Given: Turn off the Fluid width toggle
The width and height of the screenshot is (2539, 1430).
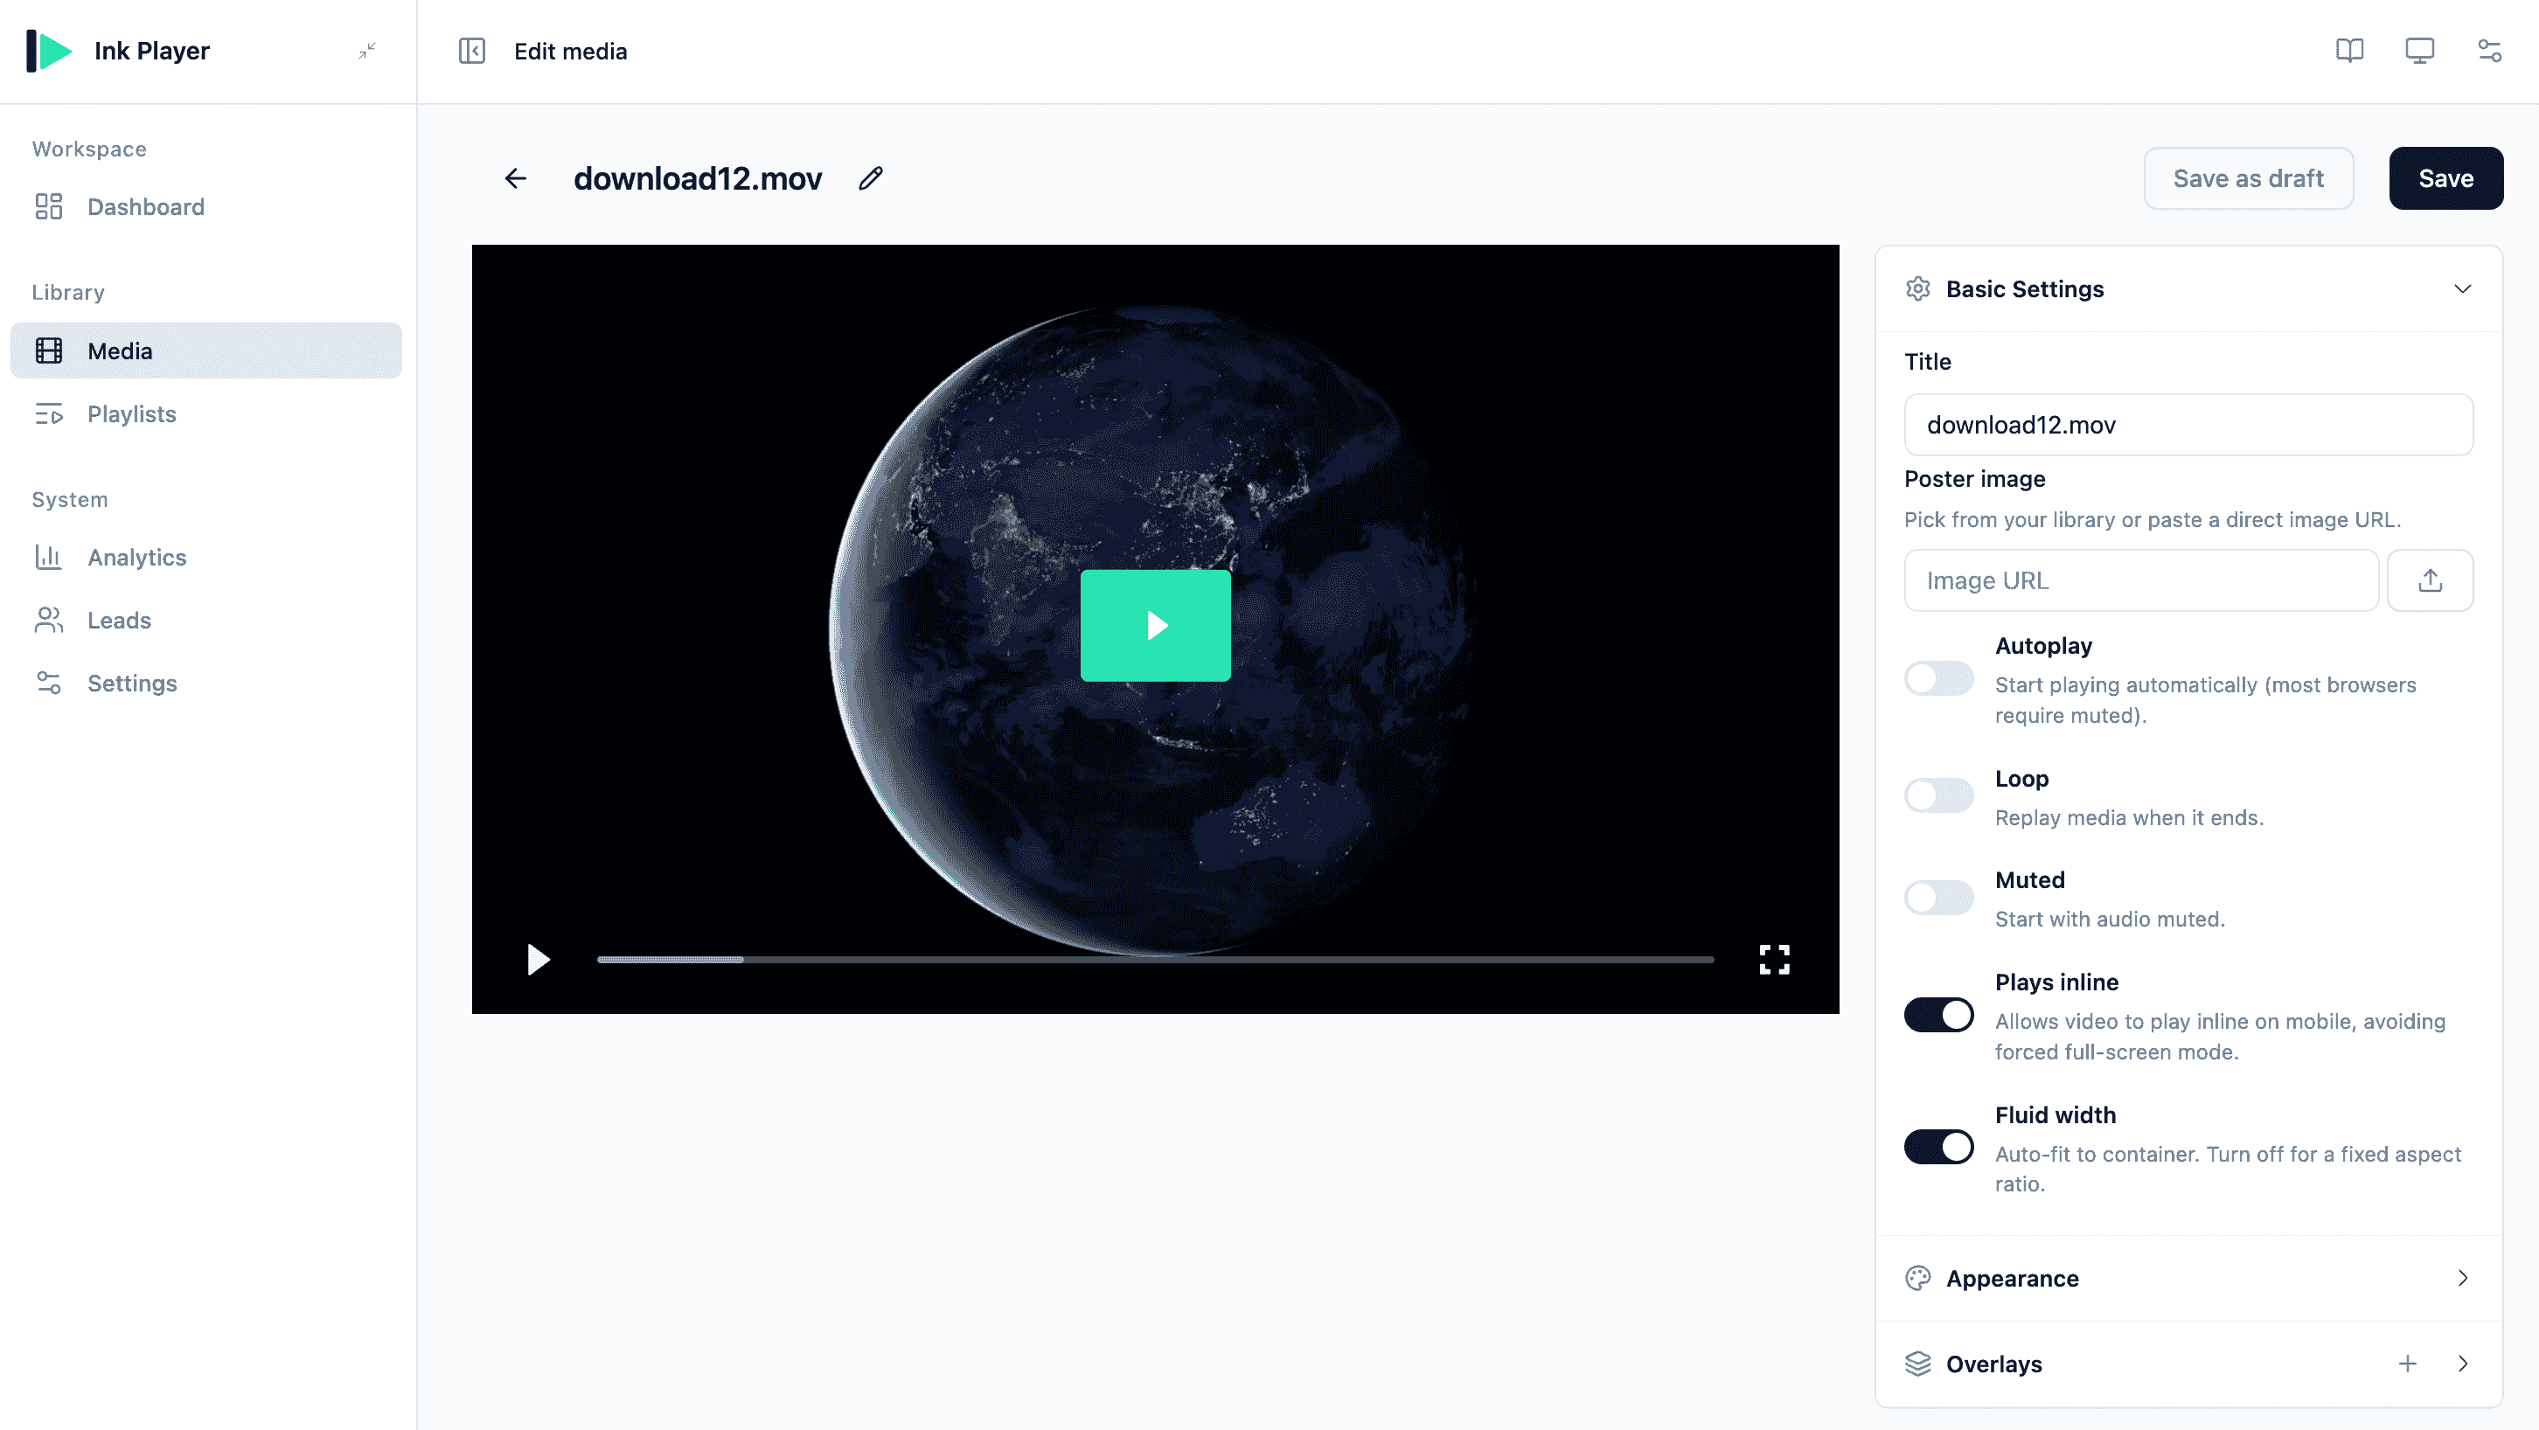Looking at the screenshot, I should (1938, 1147).
